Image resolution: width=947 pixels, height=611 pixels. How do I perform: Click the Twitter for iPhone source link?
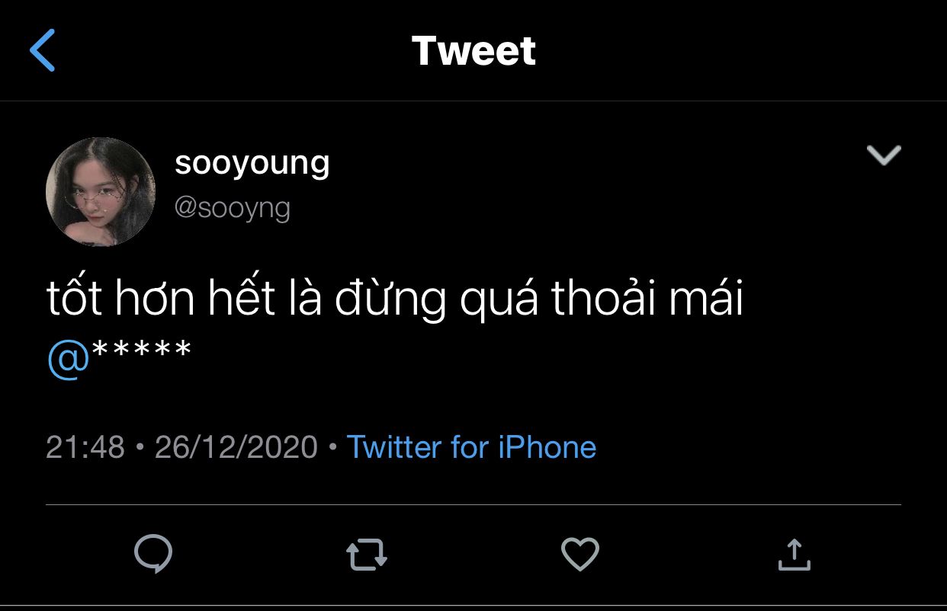(x=471, y=446)
